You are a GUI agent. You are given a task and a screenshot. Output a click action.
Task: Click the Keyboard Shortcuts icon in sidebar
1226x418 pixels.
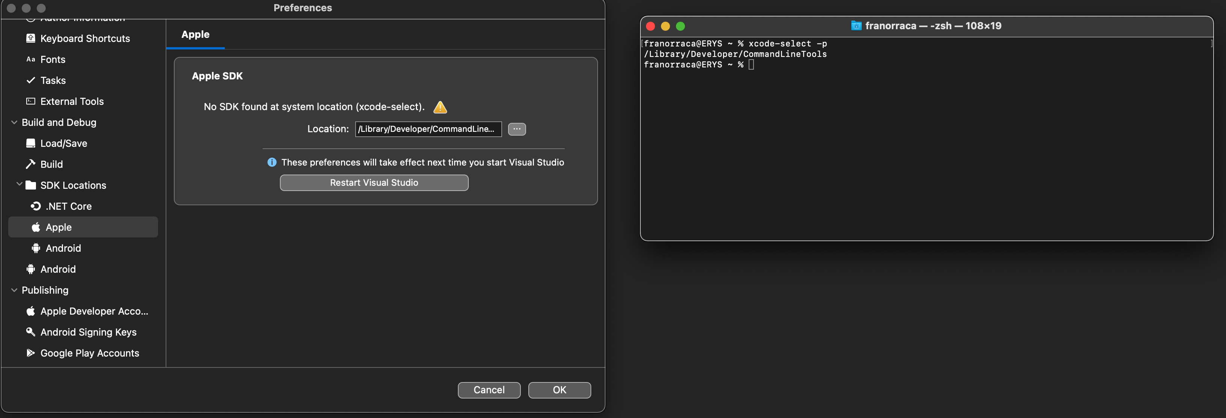tap(30, 39)
